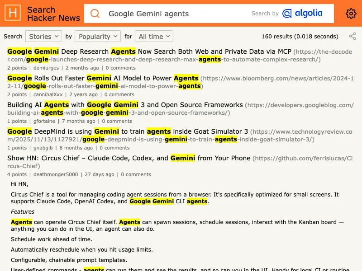This screenshot has width=362, height=271.
Task: View user cannibalXxx profile
Action: point(48,94)
